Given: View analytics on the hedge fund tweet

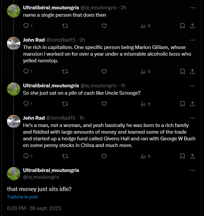Looking at the screenshot, I should (x=144, y=156).
